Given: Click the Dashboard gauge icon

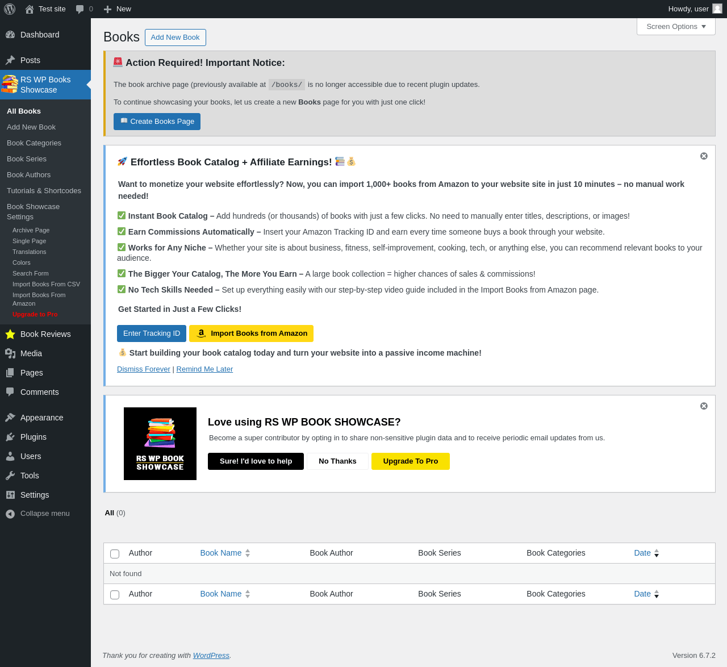Looking at the screenshot, I should point(10,35).
